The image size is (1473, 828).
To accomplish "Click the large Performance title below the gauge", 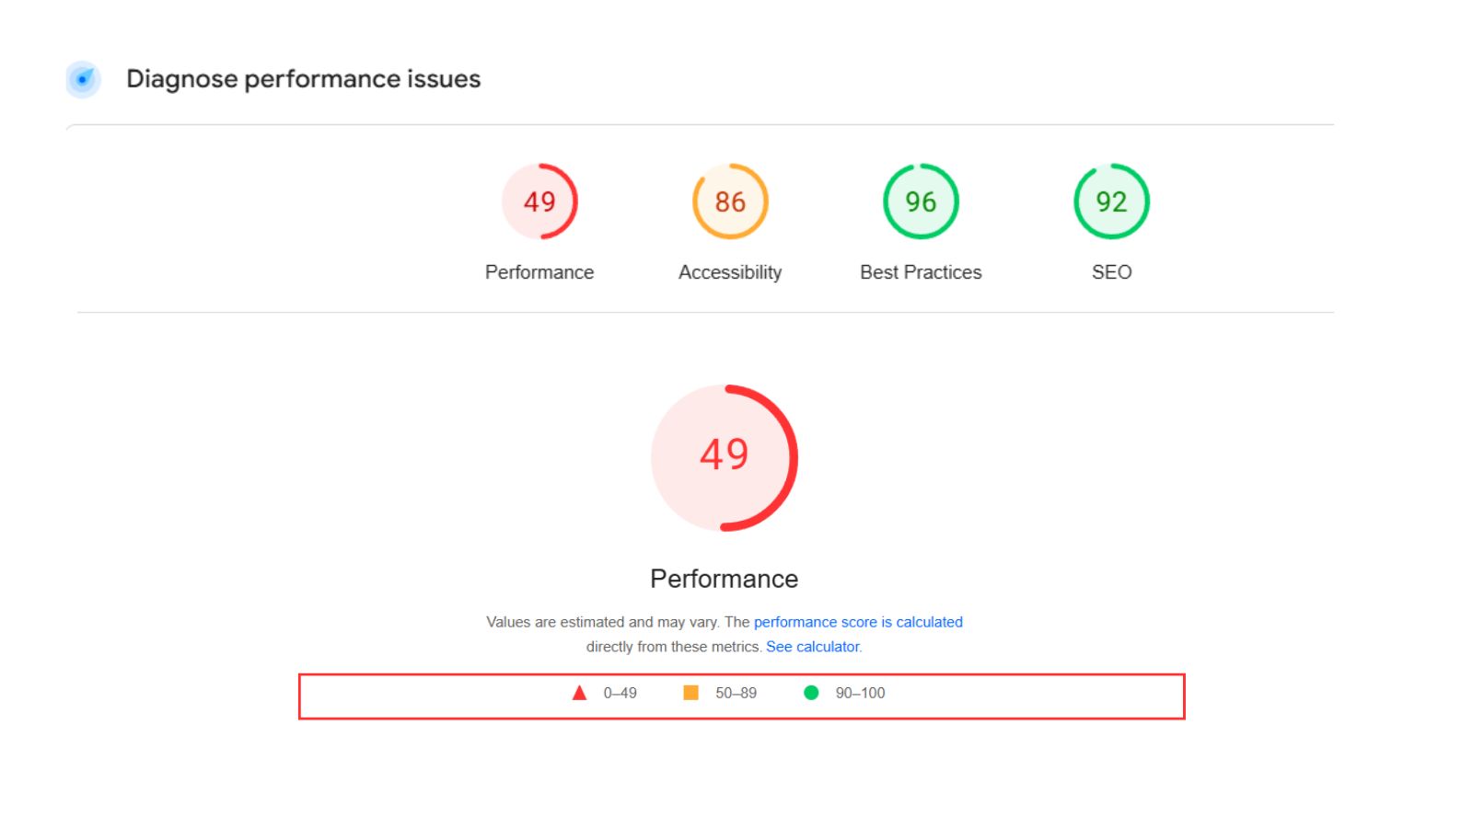I will point(725,579).
